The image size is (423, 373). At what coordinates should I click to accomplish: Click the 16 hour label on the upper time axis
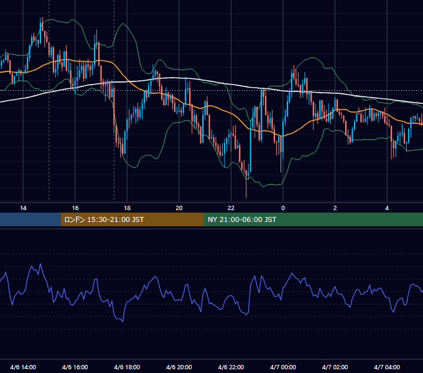coord(75,208)
